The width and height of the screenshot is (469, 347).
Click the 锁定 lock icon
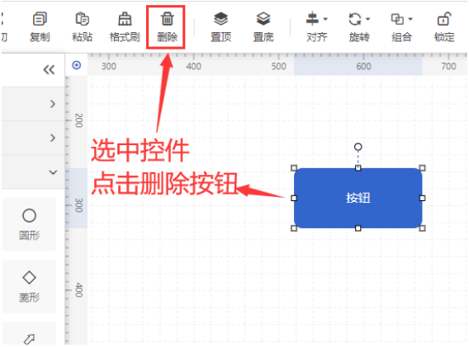coord(444,19)
